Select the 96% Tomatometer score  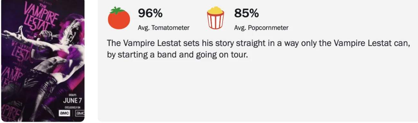[150, 13]
